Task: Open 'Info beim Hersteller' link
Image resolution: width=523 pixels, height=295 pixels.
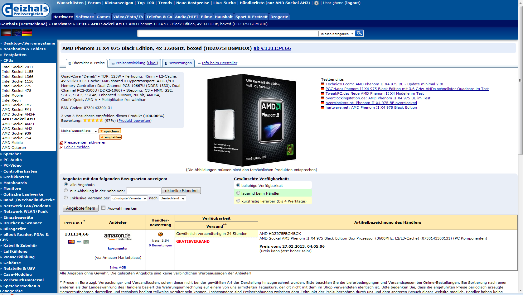Action: pos(220,63)
